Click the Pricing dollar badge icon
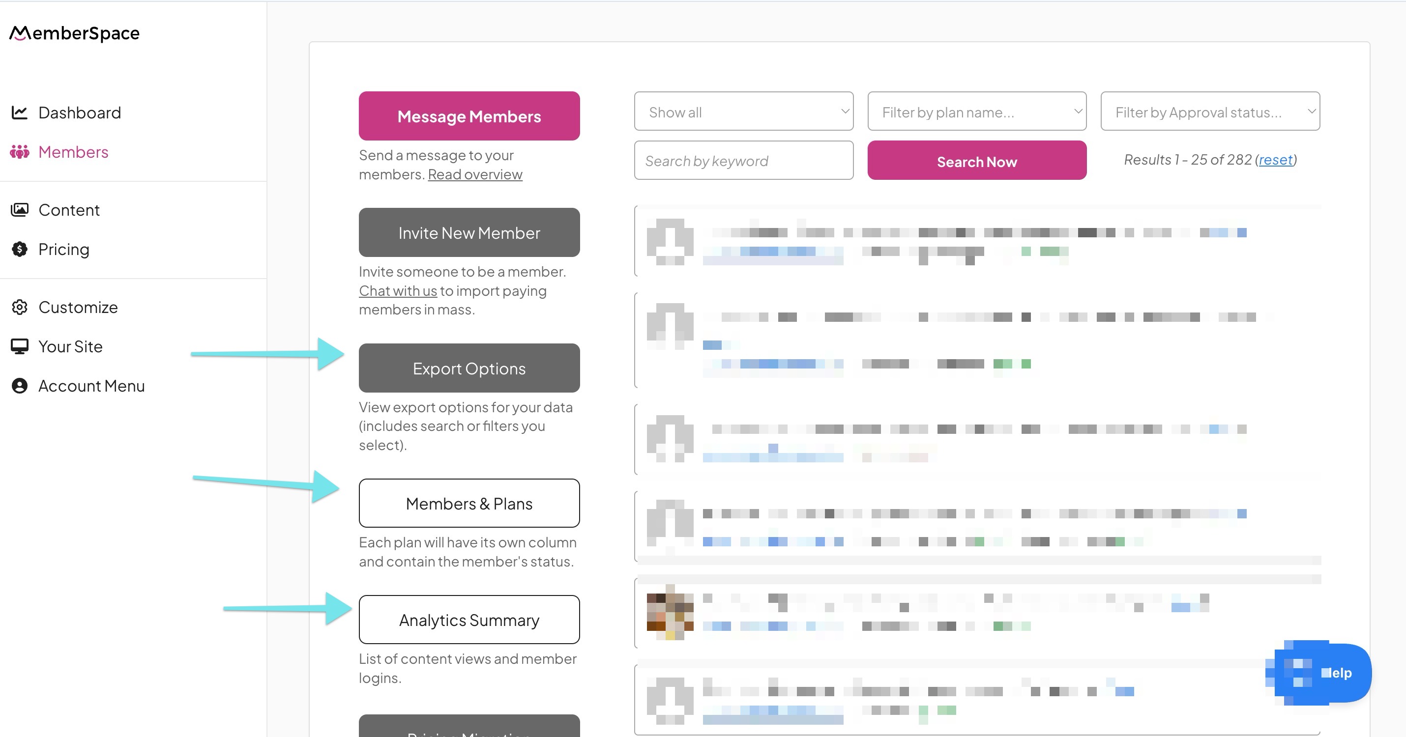Image resolution: width=1406 pixels, height=737 pixels. pos(20,249)
